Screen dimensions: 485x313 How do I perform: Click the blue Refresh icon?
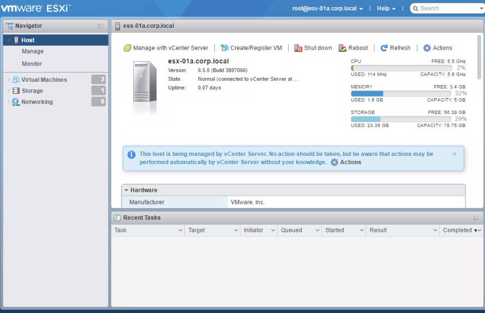point(384,48)
